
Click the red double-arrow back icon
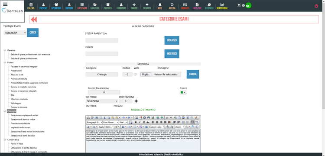34,19
